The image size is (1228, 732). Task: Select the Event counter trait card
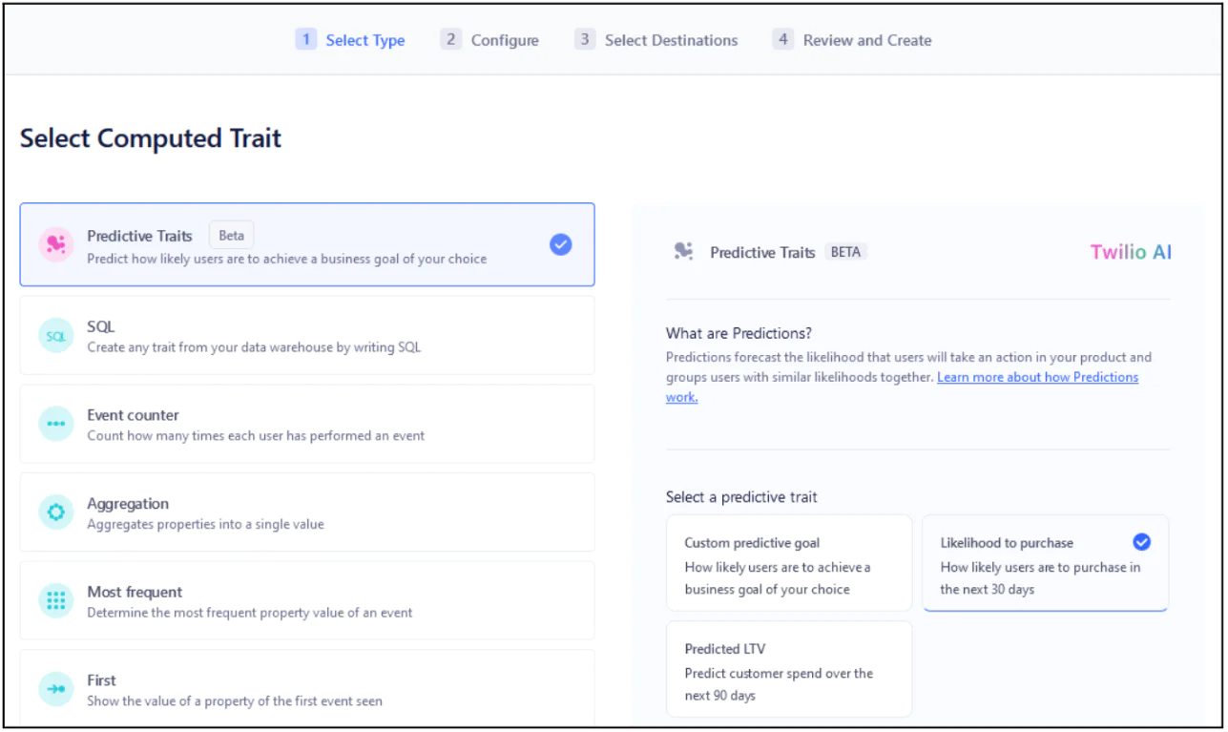click(307, 424)
